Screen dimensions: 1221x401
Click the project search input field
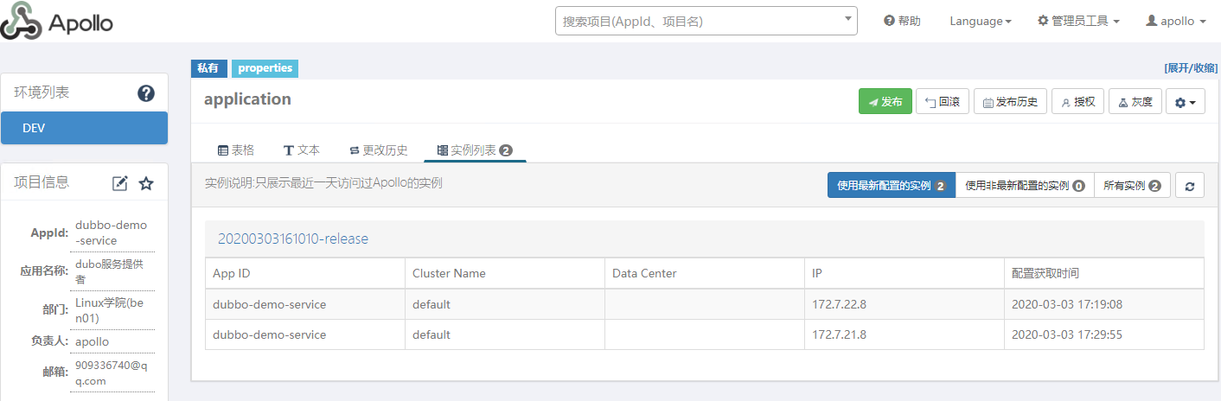pyautogui.click(x=699, y=22)
